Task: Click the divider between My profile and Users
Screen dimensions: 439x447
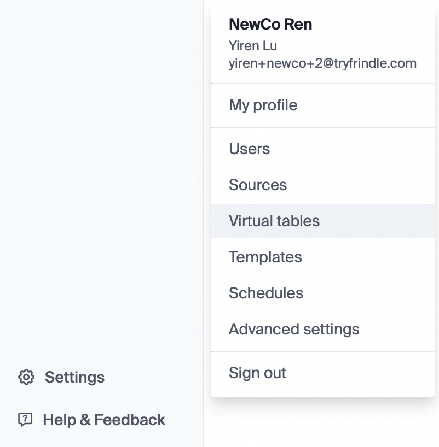Action: (x=323, y=127)
